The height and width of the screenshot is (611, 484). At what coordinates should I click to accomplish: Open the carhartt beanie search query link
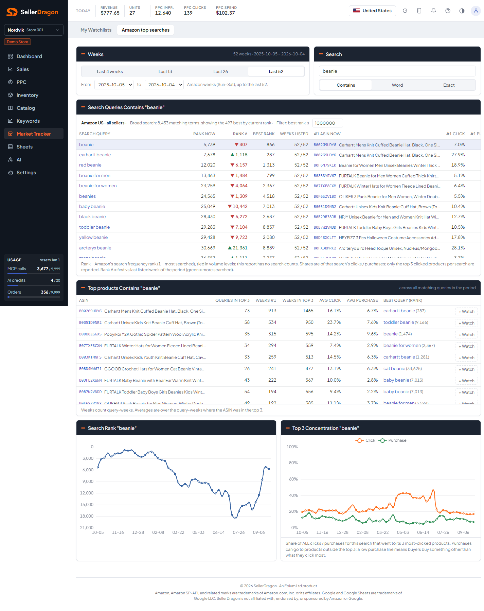tap(95, 155)
